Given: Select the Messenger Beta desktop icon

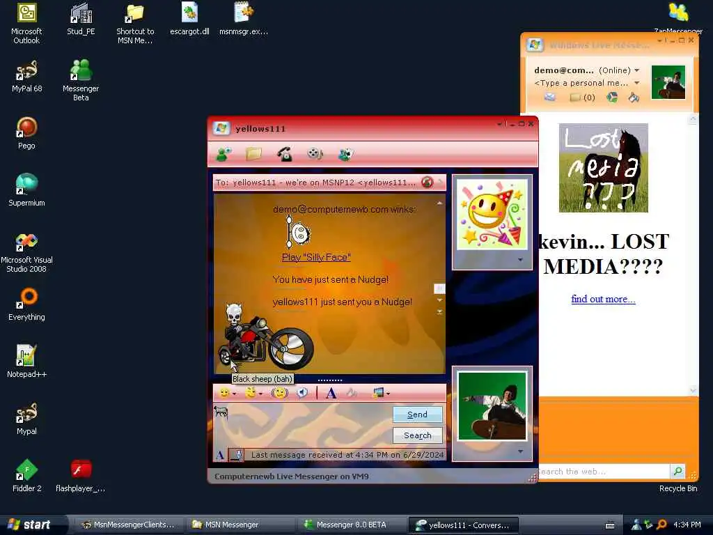Looking at the screenshot, I should [81, 80].
